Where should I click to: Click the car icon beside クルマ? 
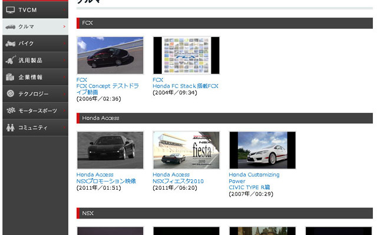pyautogui.click(x=11, y=26)
